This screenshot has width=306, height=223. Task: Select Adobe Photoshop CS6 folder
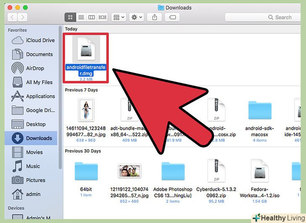[x=173, y=171]
